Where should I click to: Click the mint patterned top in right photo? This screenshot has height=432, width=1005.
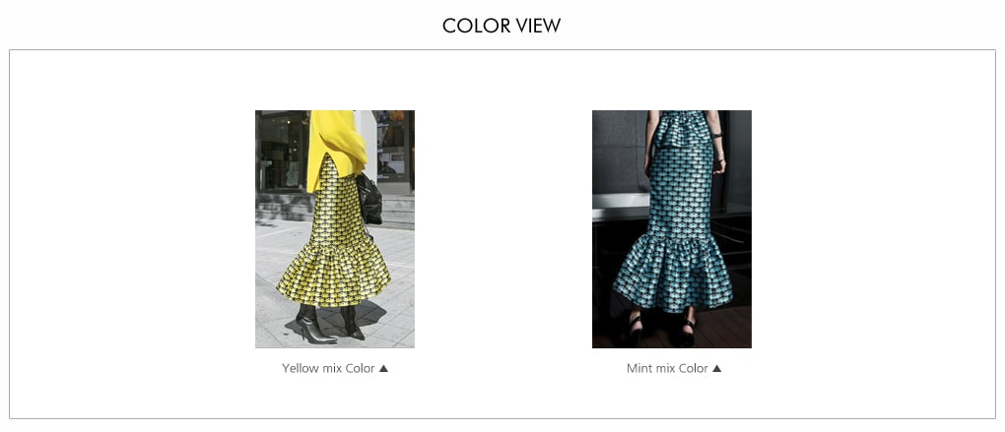click(683, 129)
